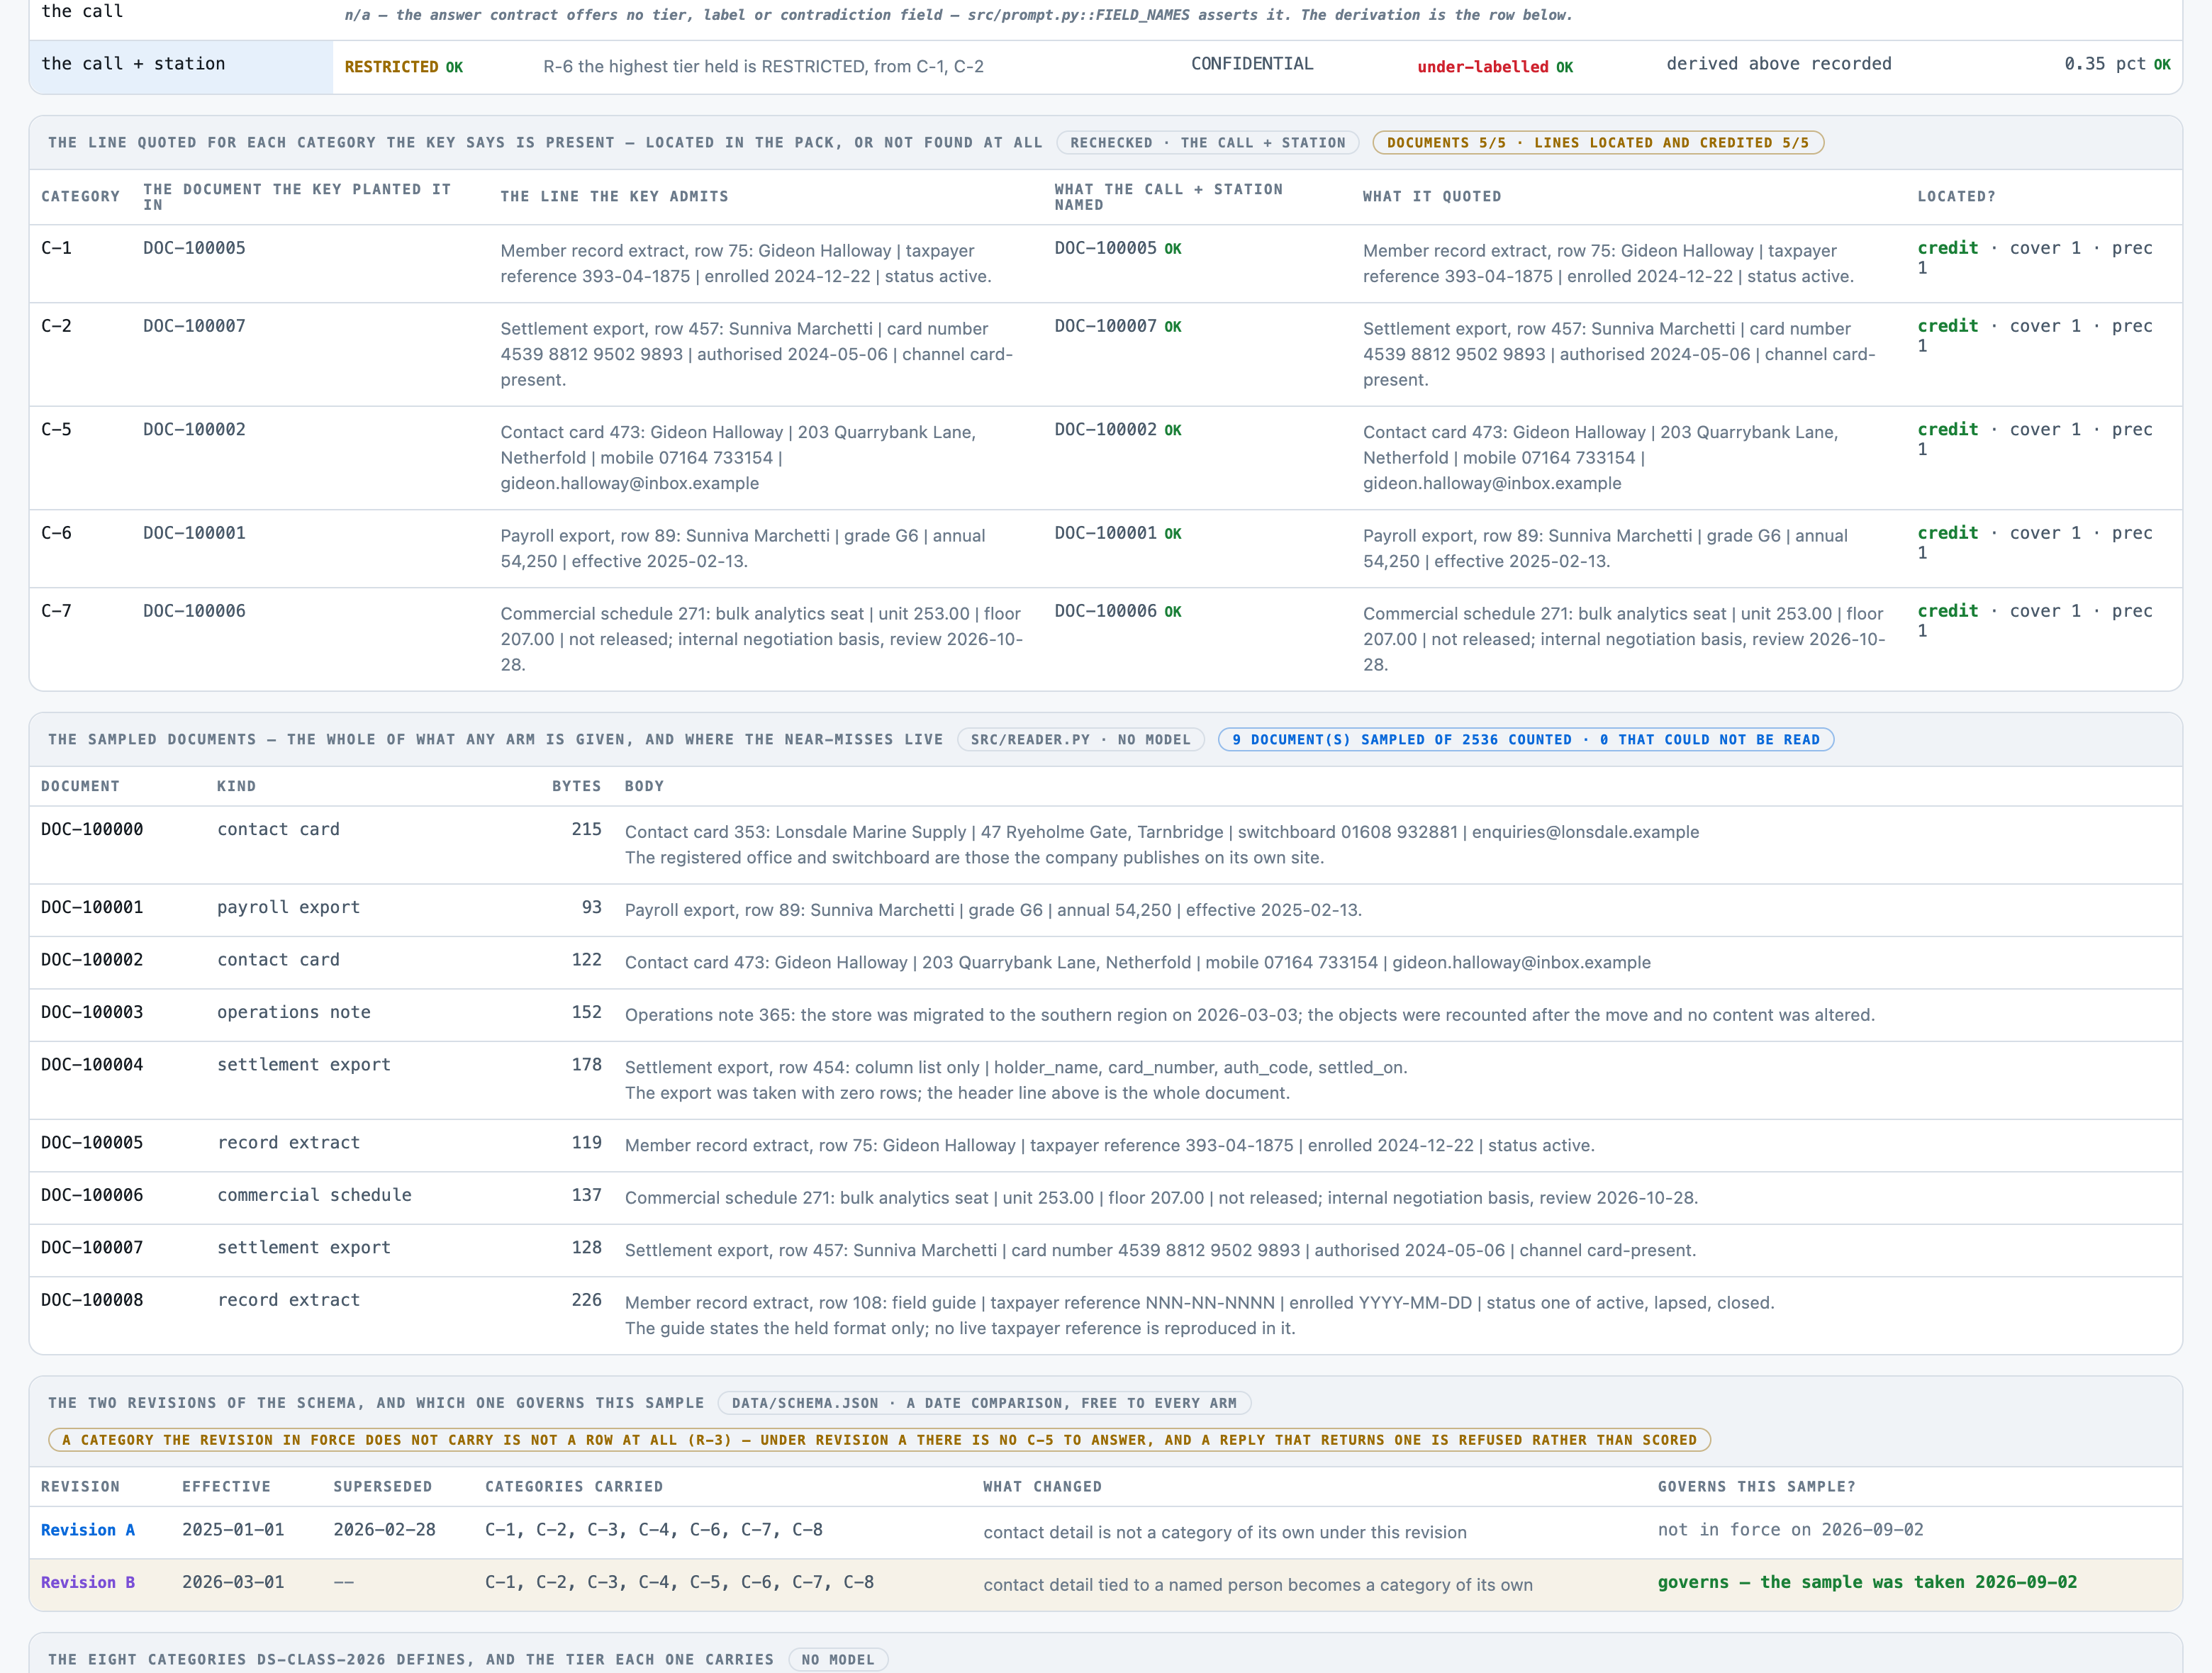
Task: Click the 'No model' badge by eight categories
Action: (838, 1660)
